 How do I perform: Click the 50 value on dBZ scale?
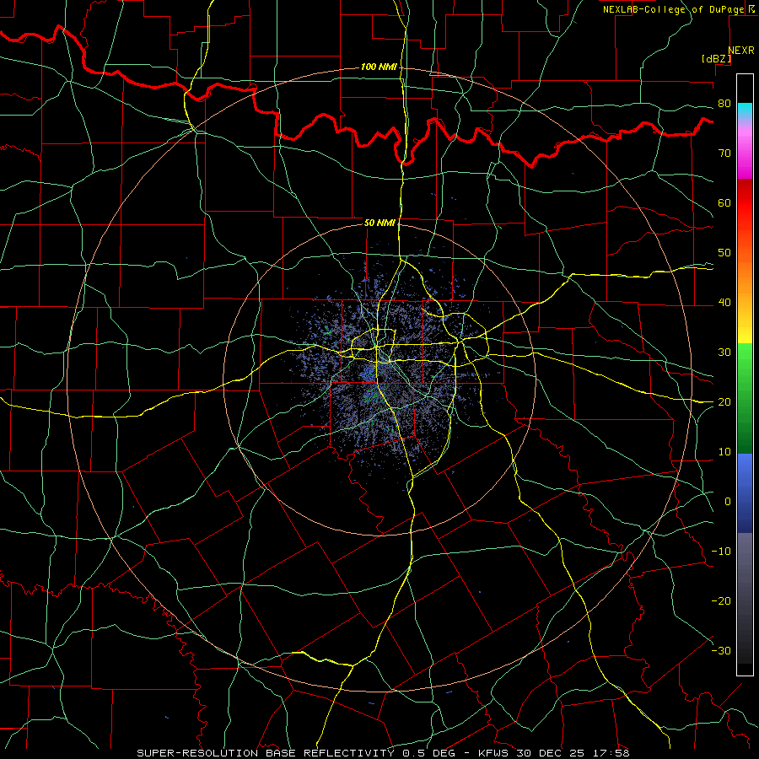[724, 253]
